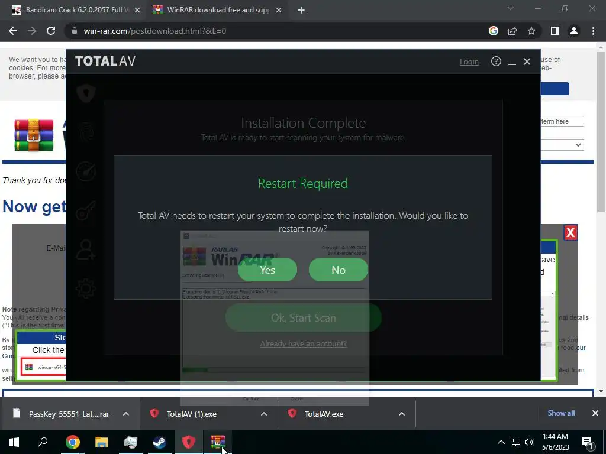View site info lock icon

point(75,31)
